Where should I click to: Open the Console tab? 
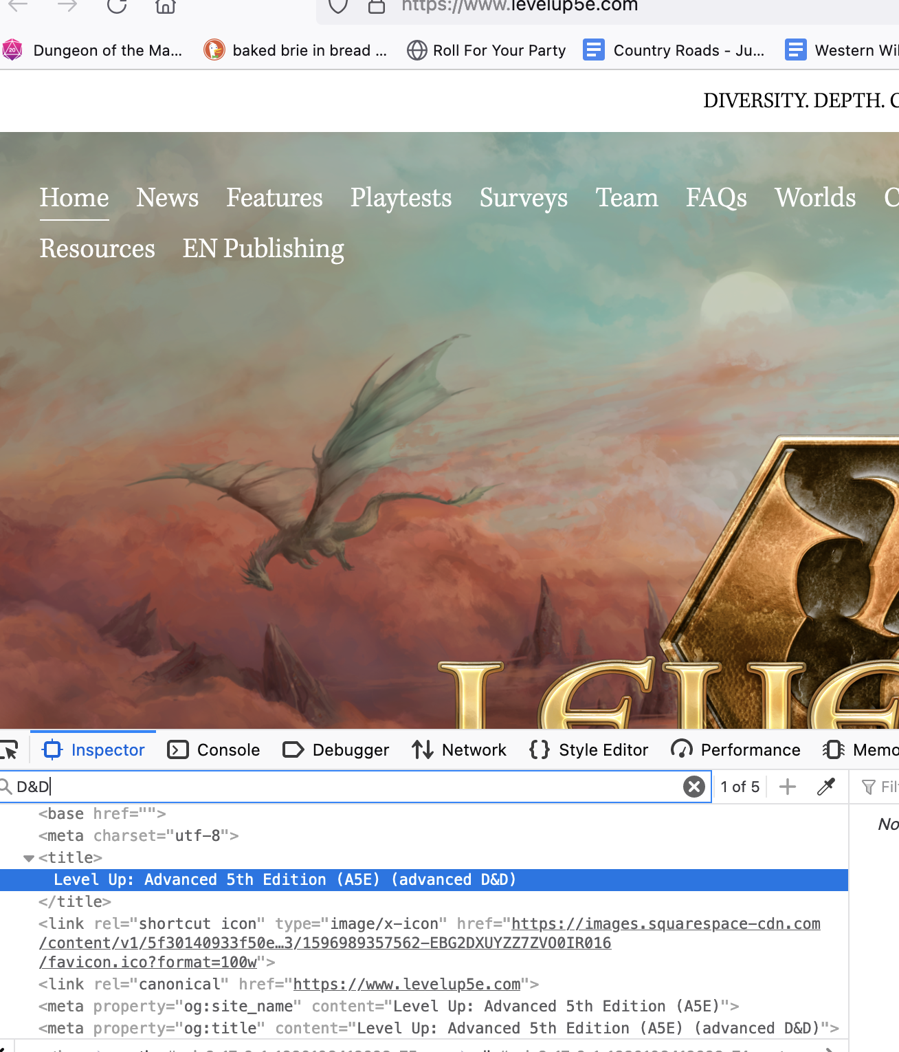214,749
